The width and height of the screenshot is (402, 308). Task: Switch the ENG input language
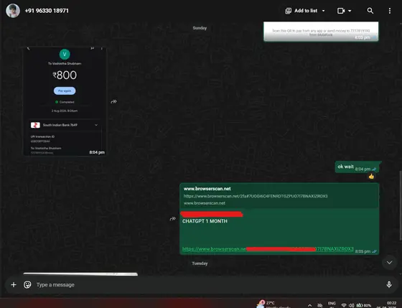pos(332,304)
